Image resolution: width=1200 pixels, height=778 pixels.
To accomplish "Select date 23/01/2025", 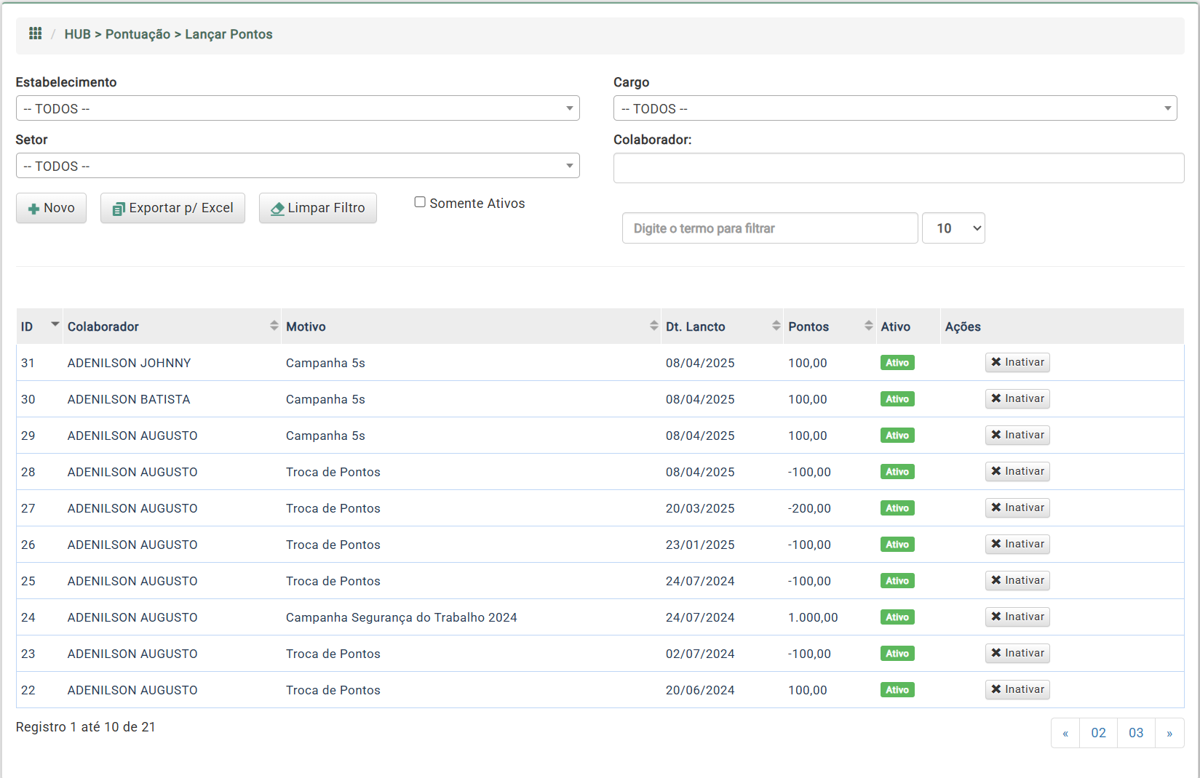I will (x=700, y=545).
